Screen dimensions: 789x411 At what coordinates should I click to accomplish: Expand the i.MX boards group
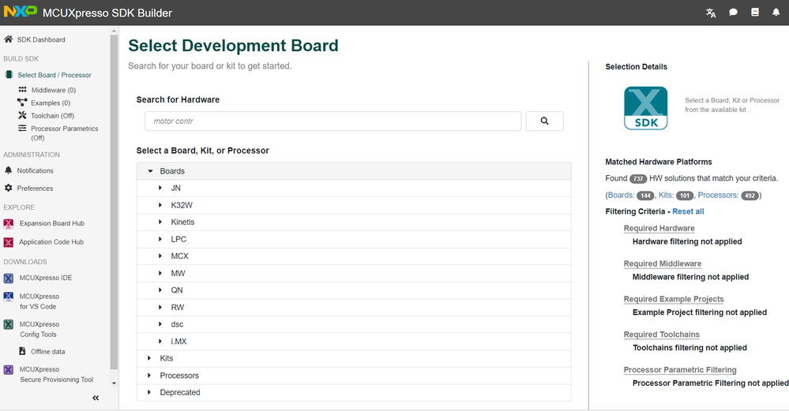[160, 342]
